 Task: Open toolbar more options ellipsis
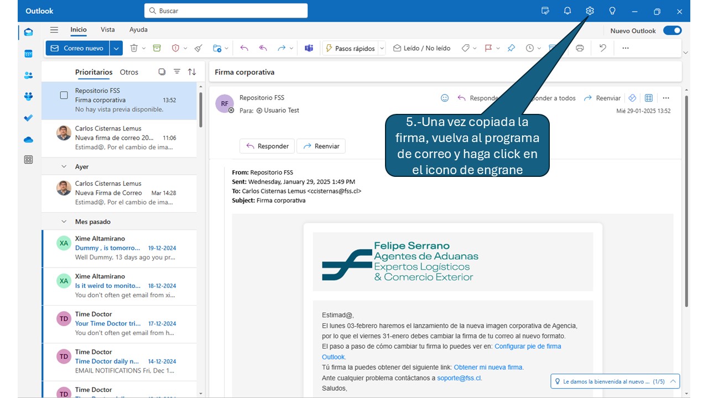[626, 48]
